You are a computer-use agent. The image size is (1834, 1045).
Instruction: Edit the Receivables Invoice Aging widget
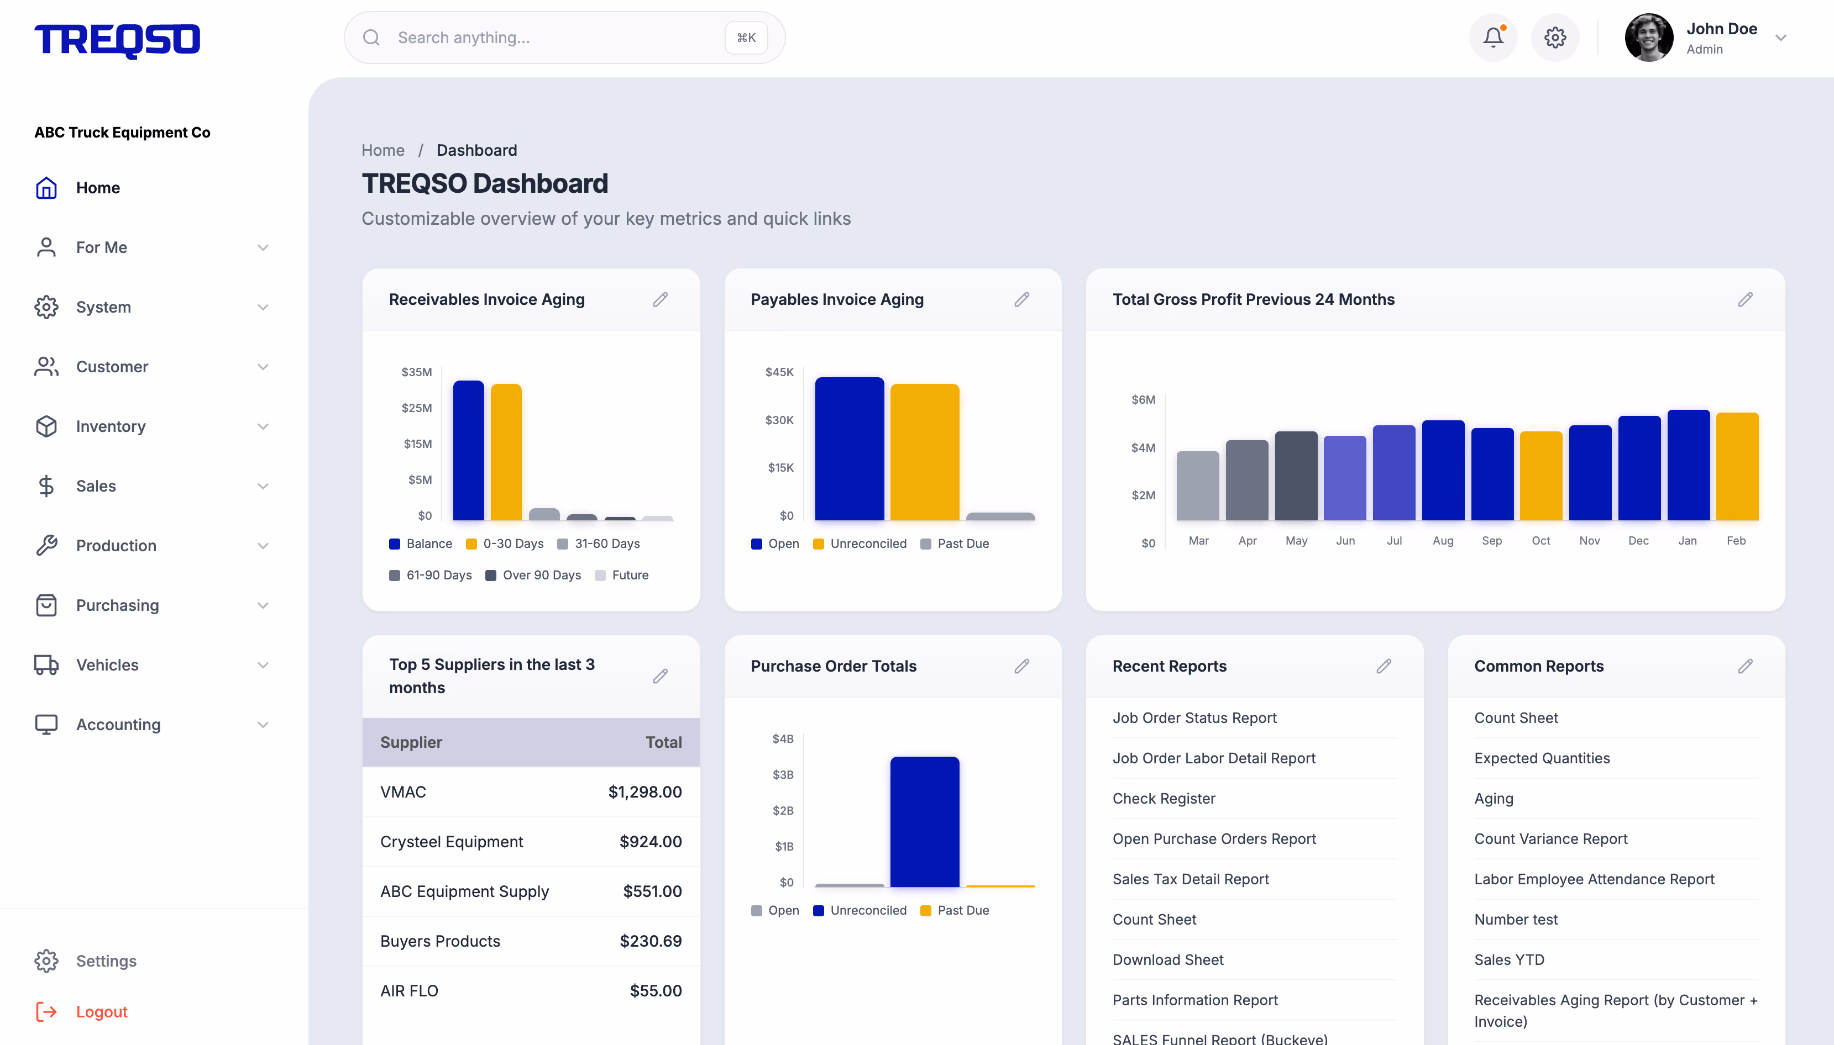click(660, 299)
